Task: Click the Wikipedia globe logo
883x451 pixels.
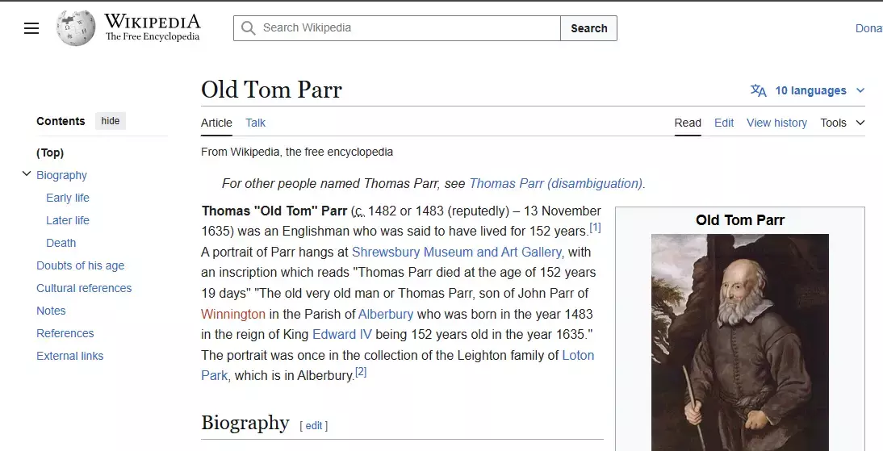Action: point(76,28)
